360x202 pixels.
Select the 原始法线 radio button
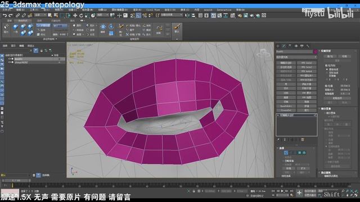(327, 70)
